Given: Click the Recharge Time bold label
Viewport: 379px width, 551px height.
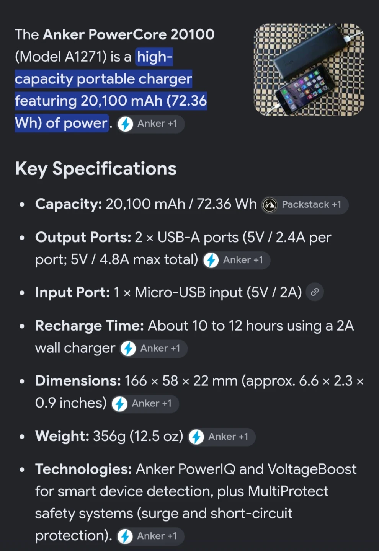Looking at the screenshot, I should pos(90,326).
